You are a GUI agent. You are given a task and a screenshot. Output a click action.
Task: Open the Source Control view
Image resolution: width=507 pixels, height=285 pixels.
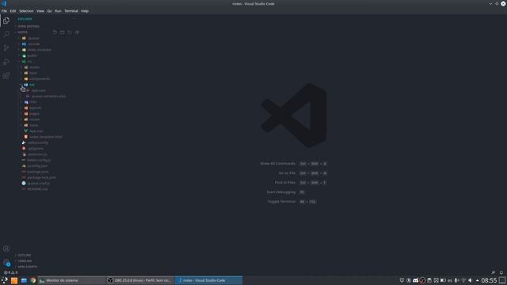tap(6, 47)
